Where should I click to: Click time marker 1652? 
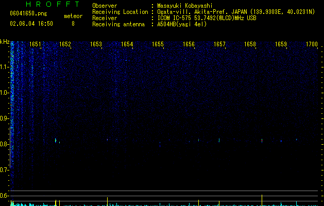pos(65,44)
